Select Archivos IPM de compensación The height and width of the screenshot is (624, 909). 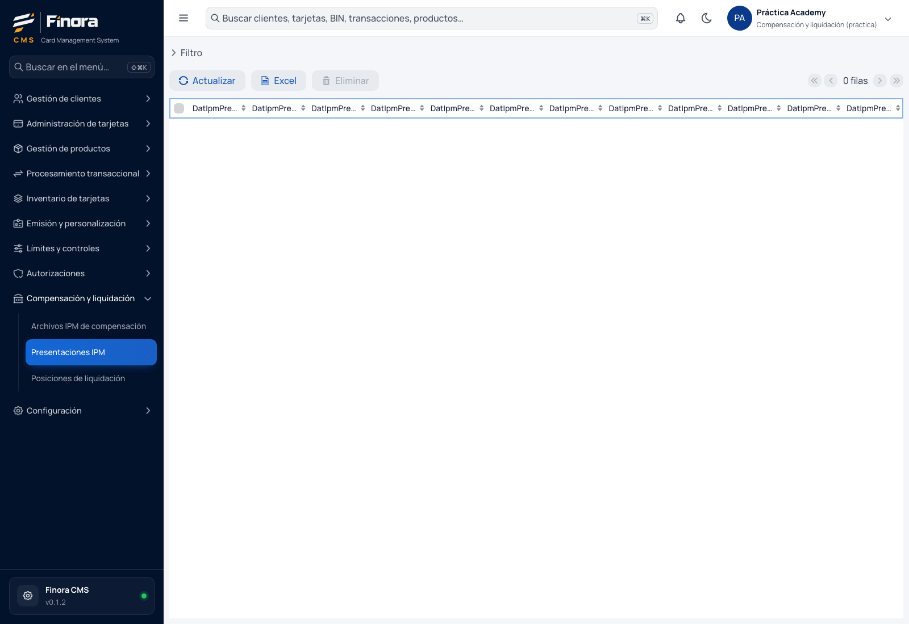pyautogui.click(x=91, y=326)
